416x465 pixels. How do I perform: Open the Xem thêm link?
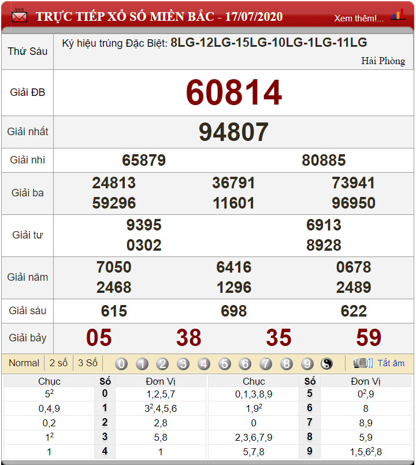click(x=359, y=18)
